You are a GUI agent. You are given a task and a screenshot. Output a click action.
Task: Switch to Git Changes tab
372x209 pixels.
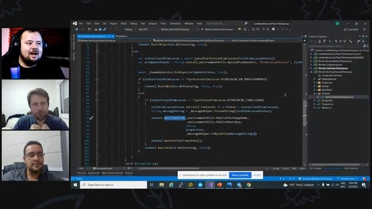pyautogui.click(x=316, y=168)
